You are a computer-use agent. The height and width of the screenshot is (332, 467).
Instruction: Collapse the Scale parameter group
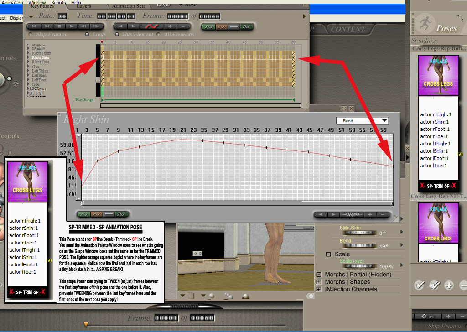tap(328, 254)
